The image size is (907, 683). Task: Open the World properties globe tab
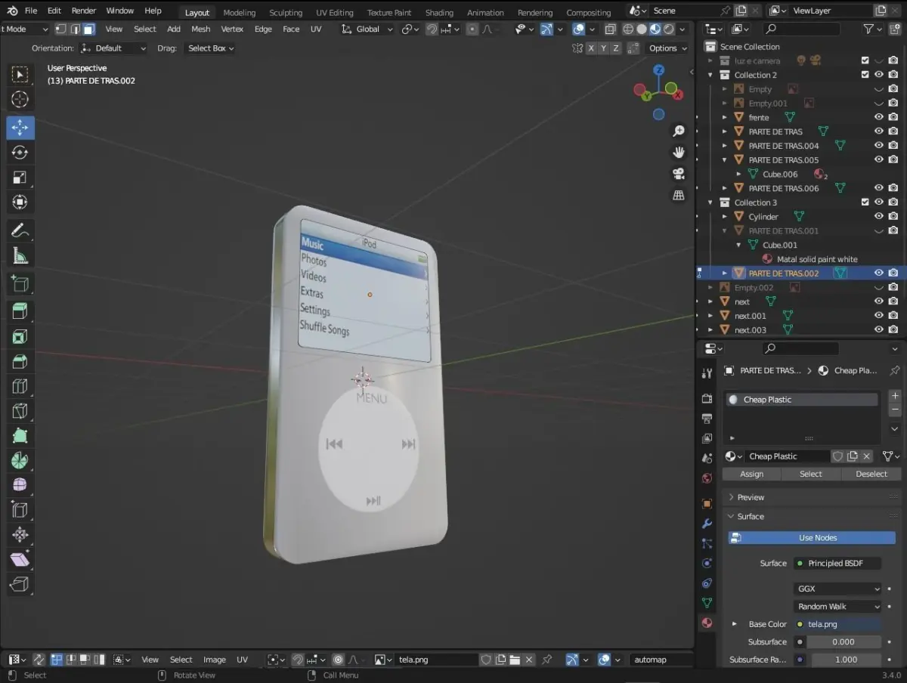pos(707,478)
